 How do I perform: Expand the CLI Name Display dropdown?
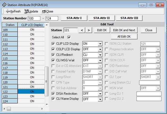[100, 99]
